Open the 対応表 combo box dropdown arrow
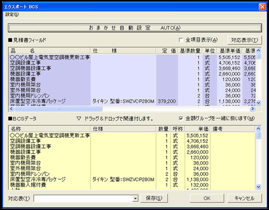269x210 pixels. (x=135, y=199)
